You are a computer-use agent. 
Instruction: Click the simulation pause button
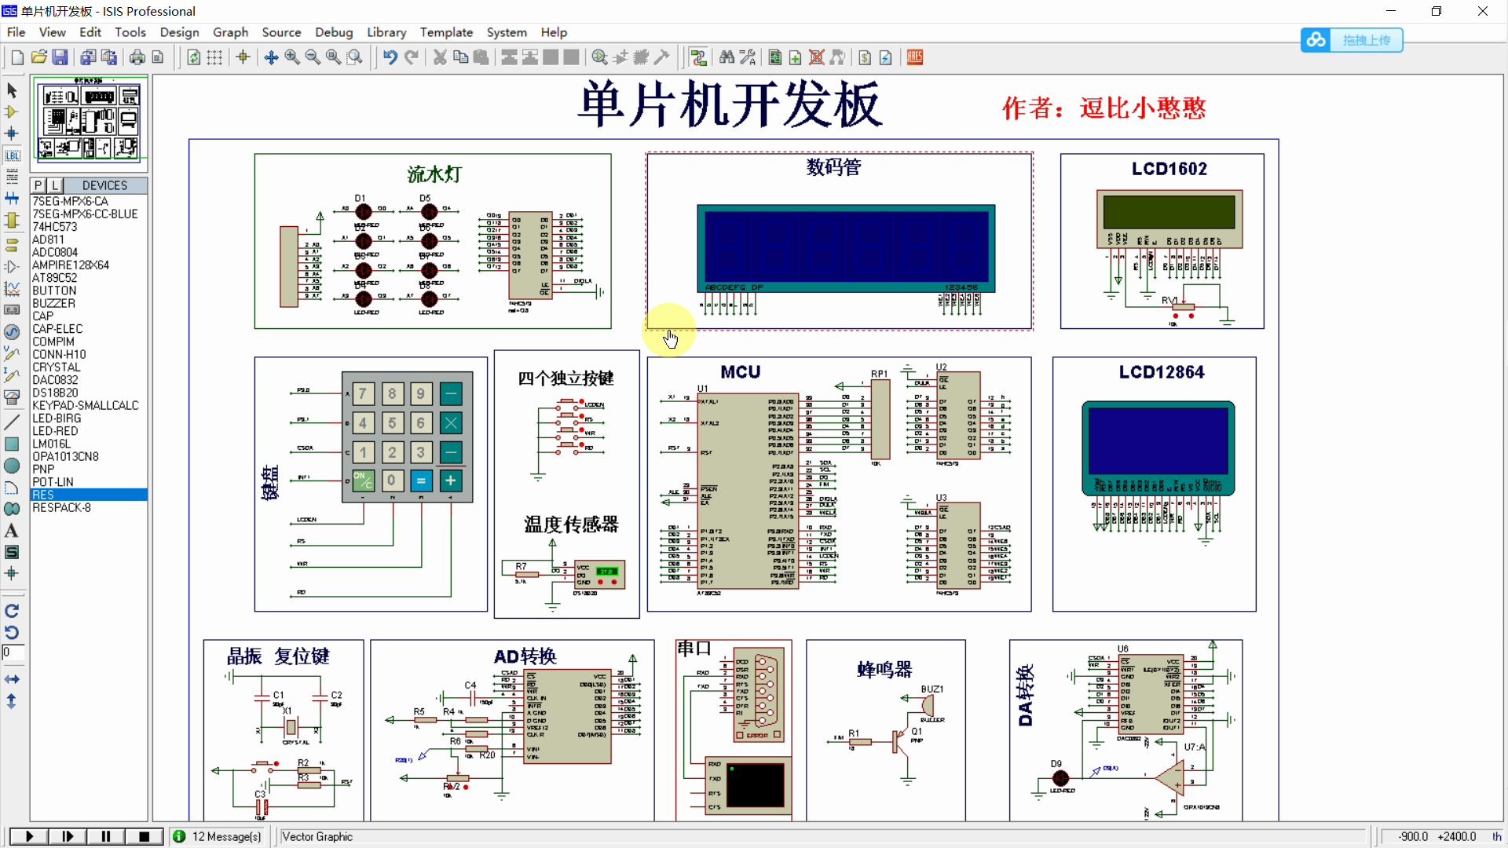point(106,835)
